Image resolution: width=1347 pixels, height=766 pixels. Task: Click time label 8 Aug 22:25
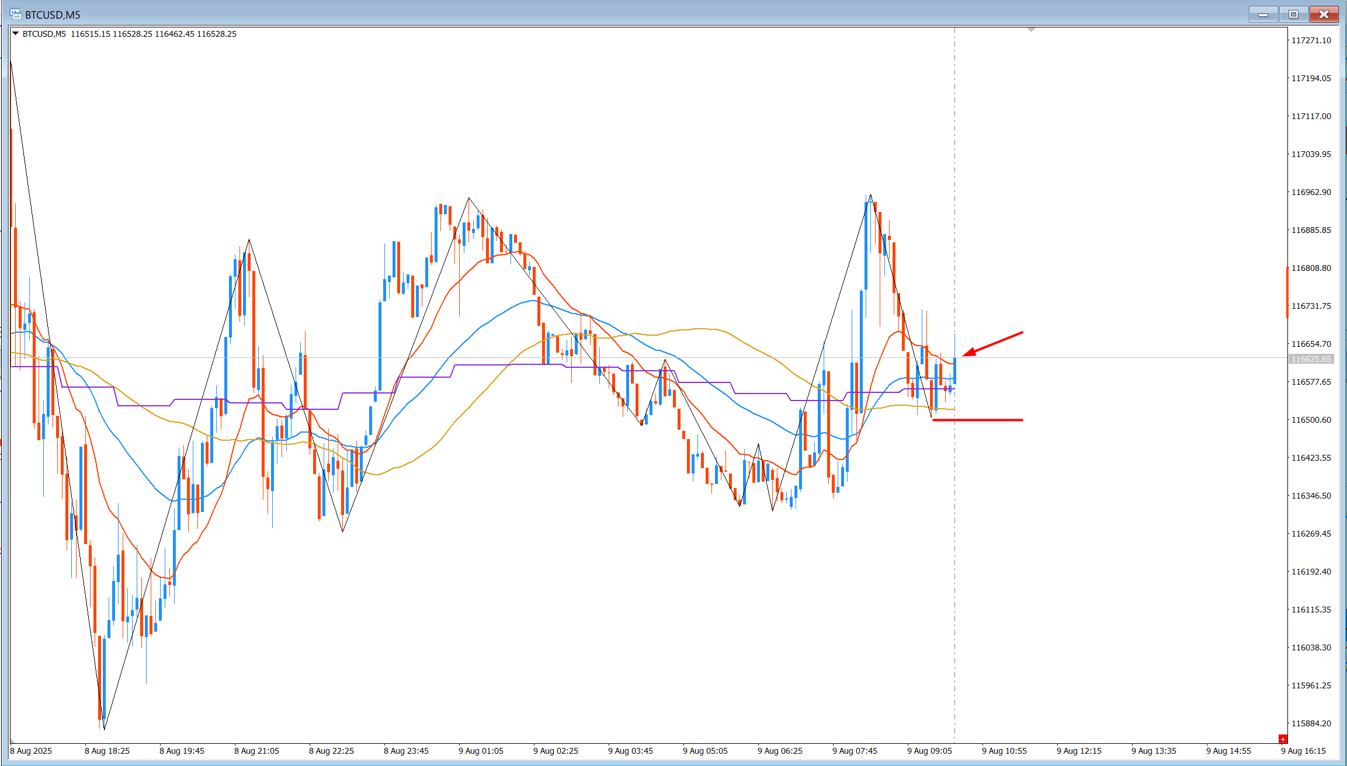coord(331,751)
